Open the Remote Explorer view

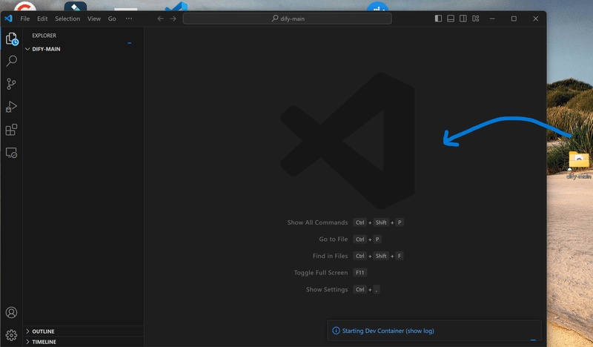[x=11, y=153]
